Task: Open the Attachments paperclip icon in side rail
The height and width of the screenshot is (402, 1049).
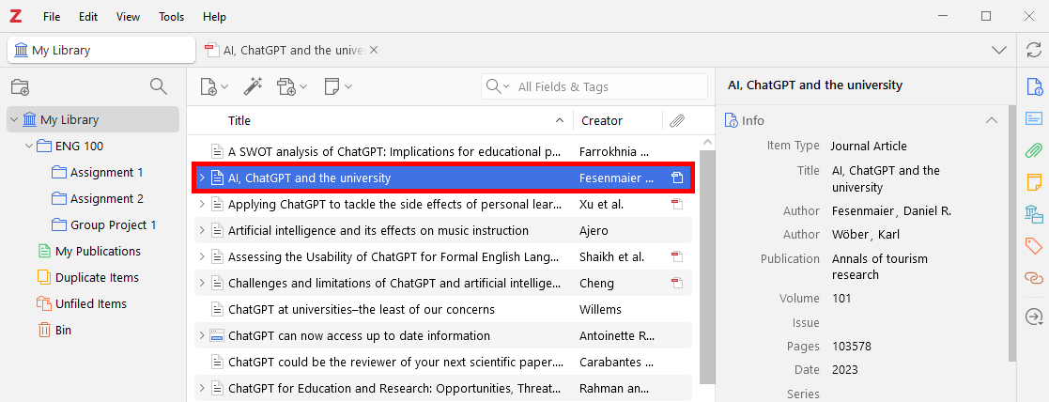Action: coord(1034,150)
